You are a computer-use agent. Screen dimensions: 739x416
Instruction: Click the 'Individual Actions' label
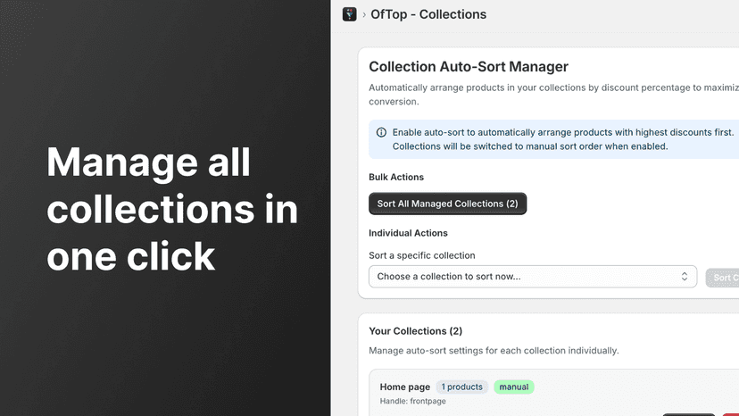click(x=408, y=233)
